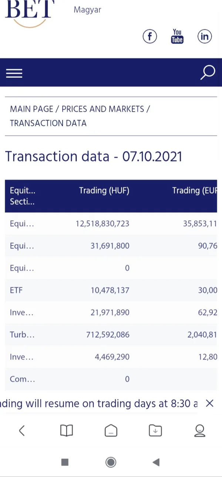Tap the search magnifier icon

(x=208, y=73)
